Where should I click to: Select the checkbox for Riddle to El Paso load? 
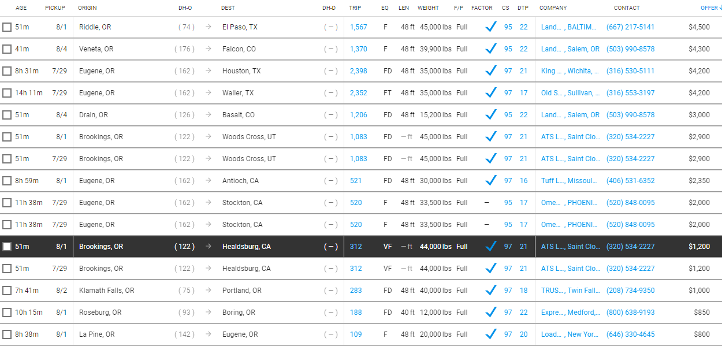[7, 27]
